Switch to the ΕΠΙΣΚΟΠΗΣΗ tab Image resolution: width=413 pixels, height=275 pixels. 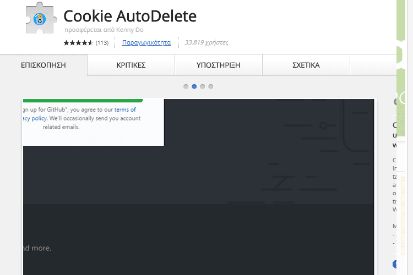[x=44, y=65]
